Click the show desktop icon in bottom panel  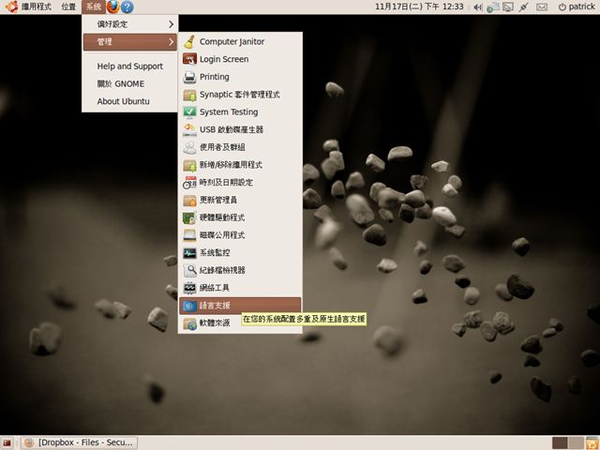click(x=7, y=442)
